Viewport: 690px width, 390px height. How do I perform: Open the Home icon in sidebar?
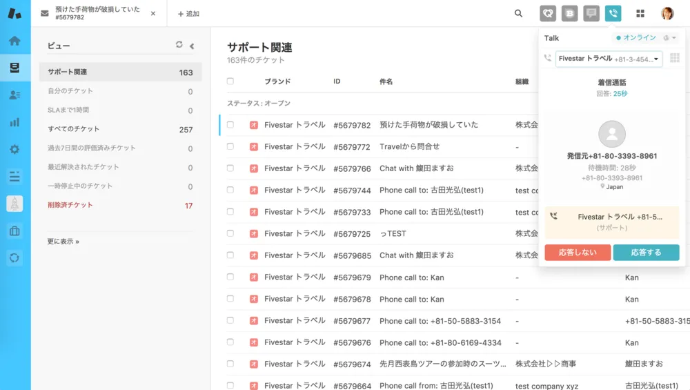[x=14, y=41]
